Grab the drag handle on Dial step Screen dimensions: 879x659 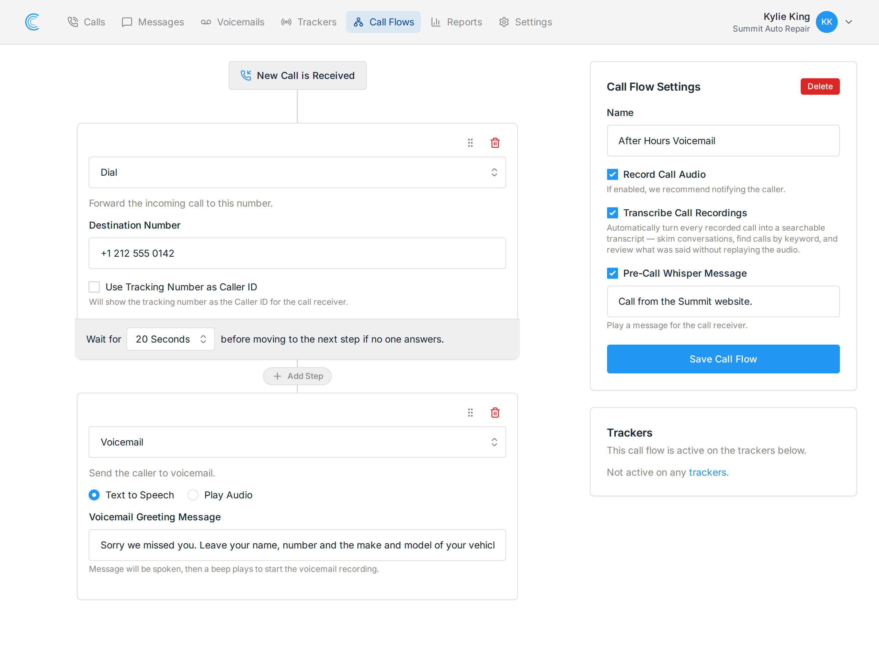tap(470, 142)
